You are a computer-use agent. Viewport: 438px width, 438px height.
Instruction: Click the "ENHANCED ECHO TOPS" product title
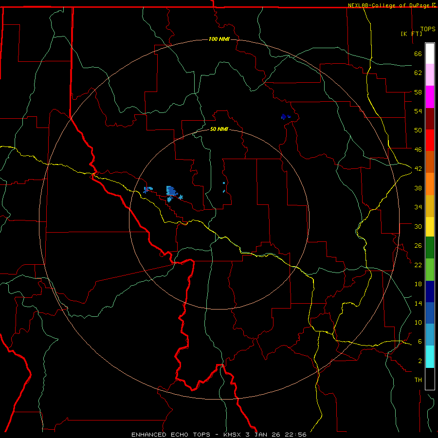171,435
